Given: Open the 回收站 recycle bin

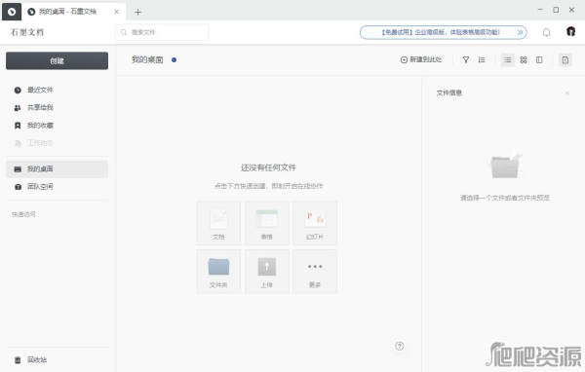Looking at the screenshot, I should (x=57, y=359).
